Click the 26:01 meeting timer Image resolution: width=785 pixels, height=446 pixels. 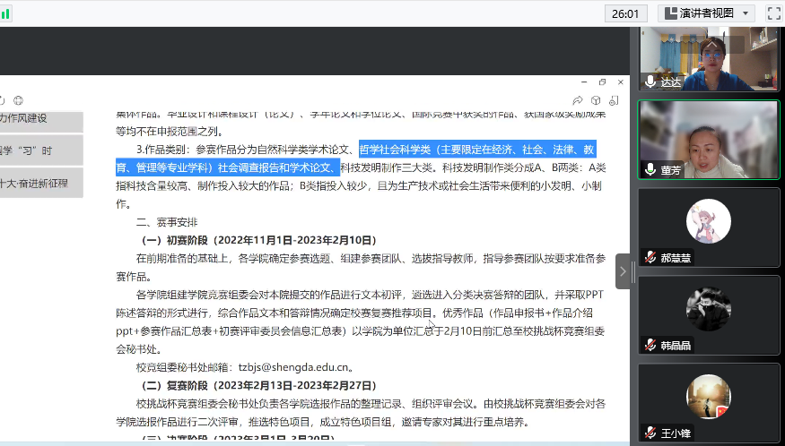pyautogui.click(x=625, y=13)
